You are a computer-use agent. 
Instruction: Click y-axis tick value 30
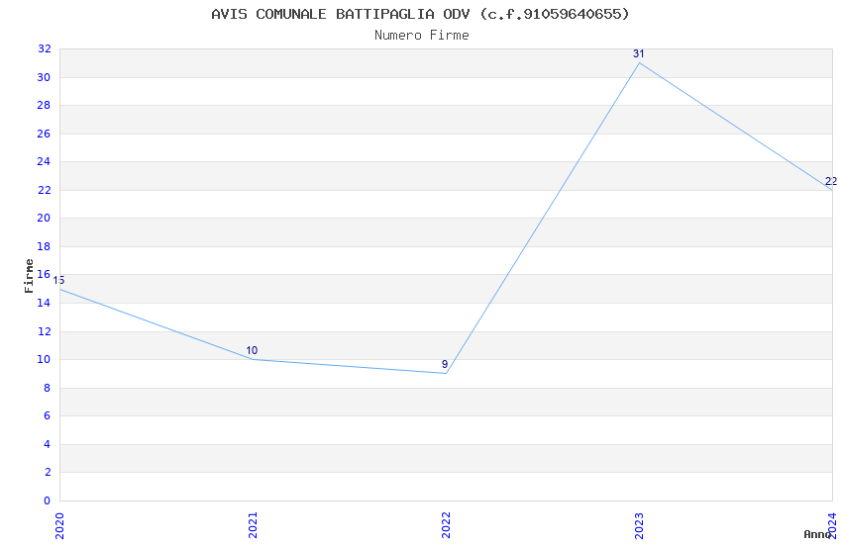click(44, 77)
